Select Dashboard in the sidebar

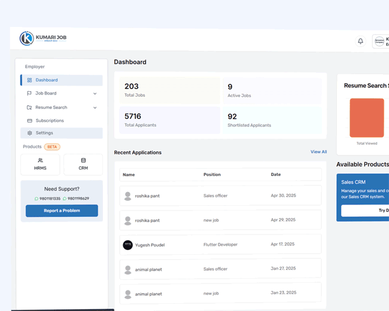47,80
